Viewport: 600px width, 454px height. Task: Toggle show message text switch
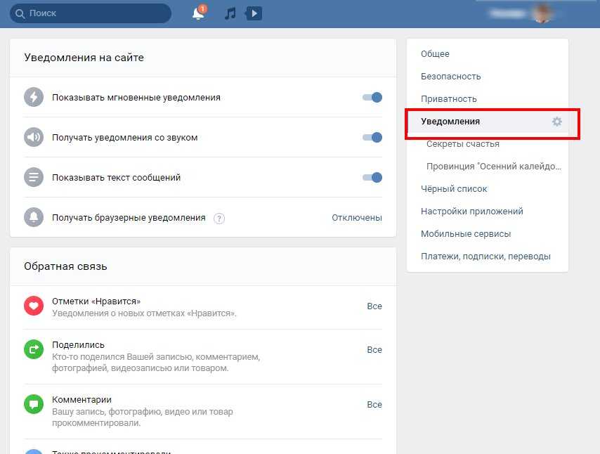pos(372,178)
